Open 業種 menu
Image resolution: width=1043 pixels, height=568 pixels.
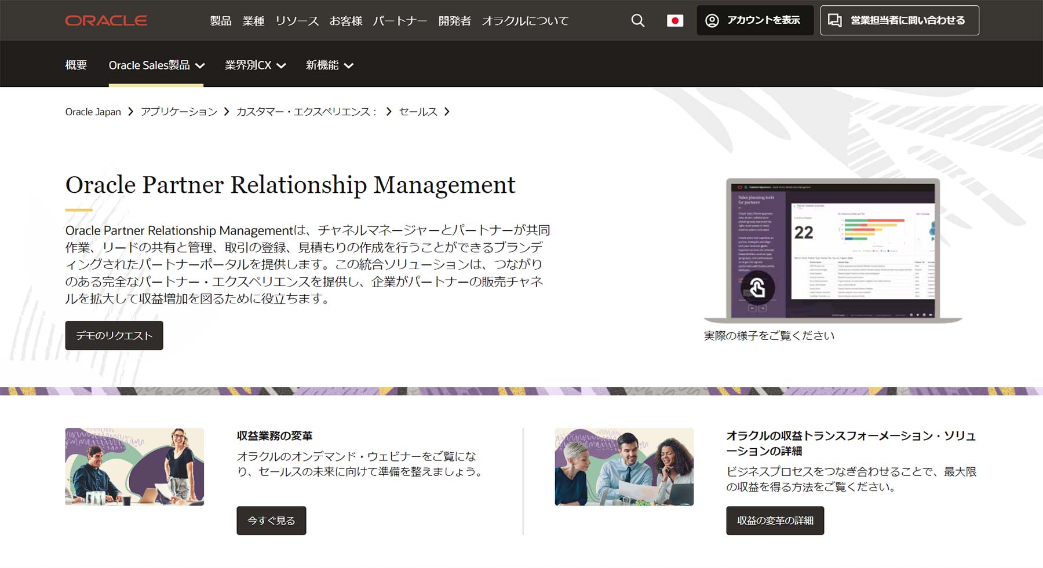(253, 21)
